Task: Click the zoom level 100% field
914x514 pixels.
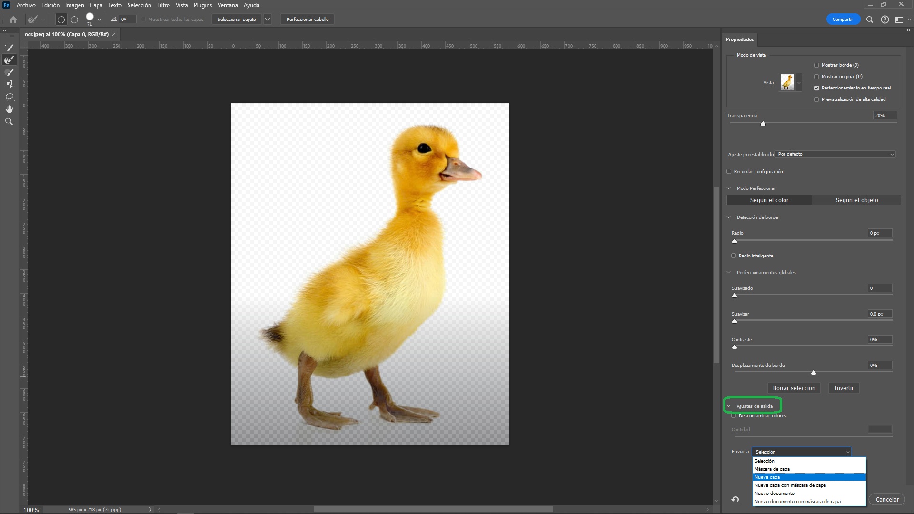Action: (x=31, y=510)
